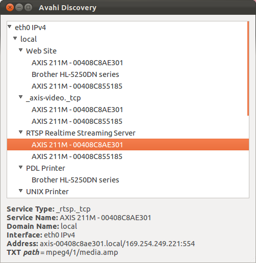The width and height of the screenshot is (256, 263).
Task: Collapse RTSP Realtime Streaming Server group
Action: click(x=21, y=132)
